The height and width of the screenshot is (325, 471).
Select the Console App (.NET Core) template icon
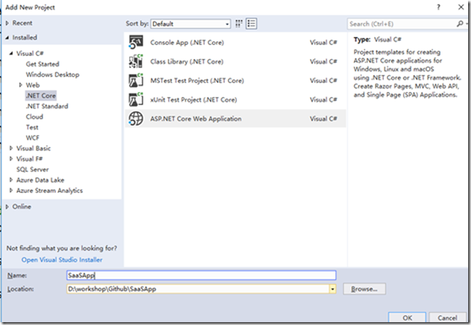pos(135,43)
